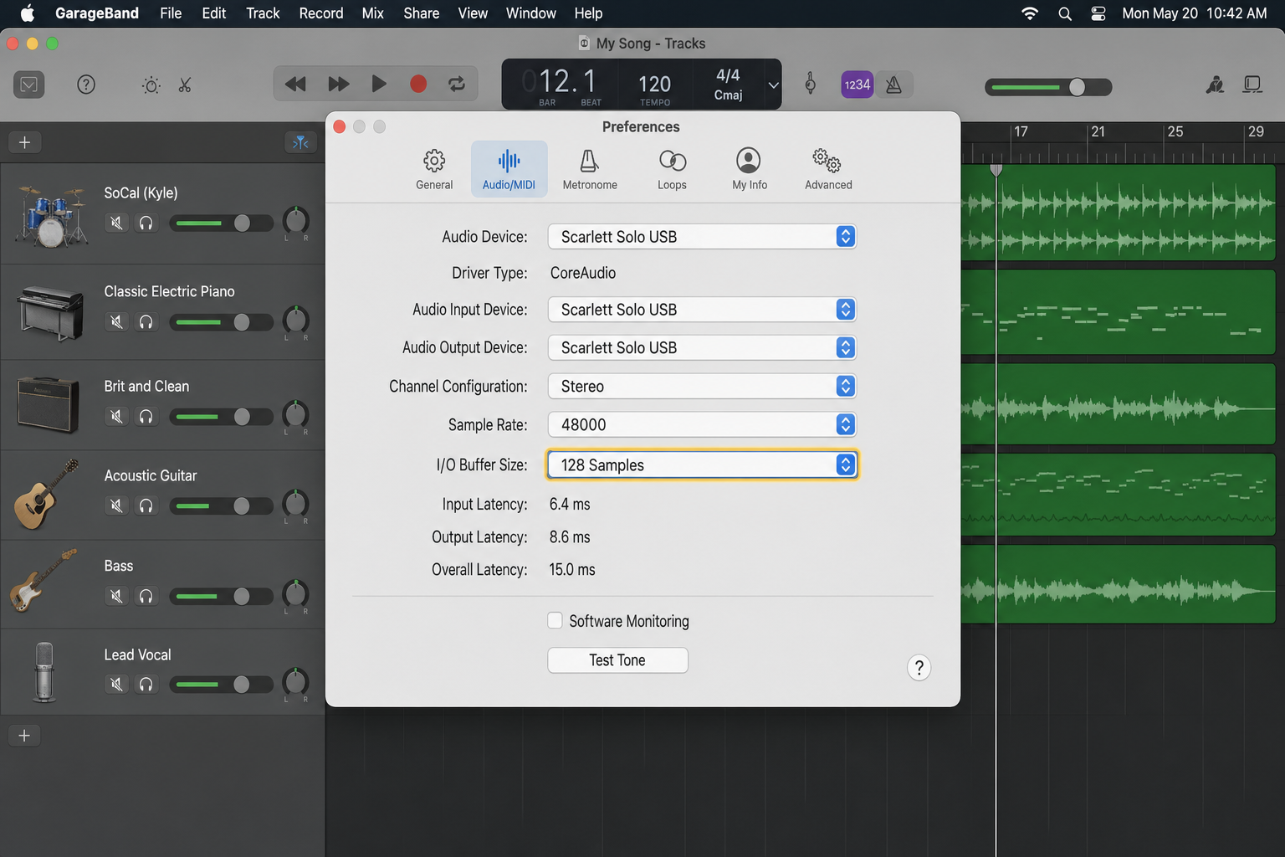Select the Audio/MIDI preferences tab

(509, 169)
